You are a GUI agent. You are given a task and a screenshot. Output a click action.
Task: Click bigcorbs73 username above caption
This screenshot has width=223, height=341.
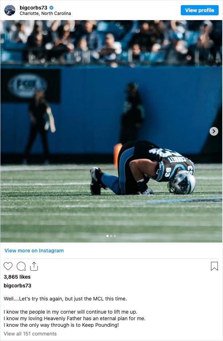point(17,286)
